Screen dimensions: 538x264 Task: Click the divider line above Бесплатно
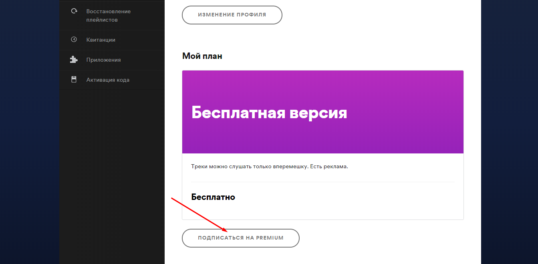[x=322, y=182]
